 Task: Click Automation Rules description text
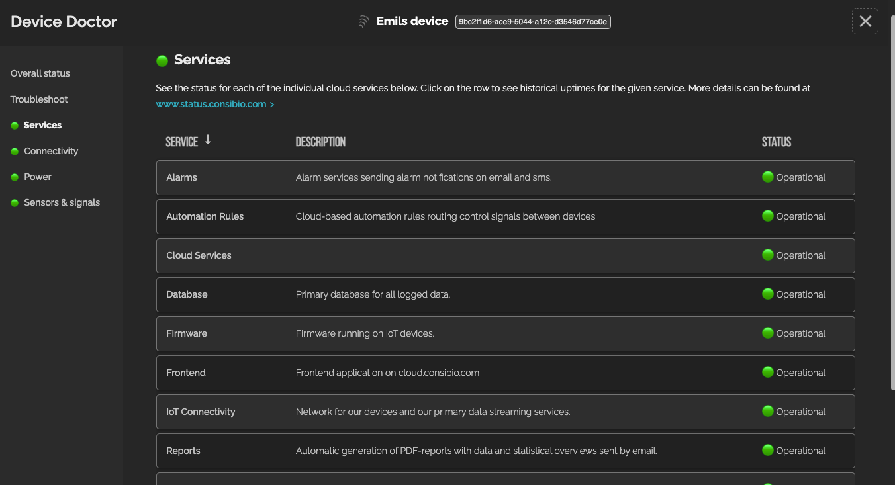coord(446,216)
